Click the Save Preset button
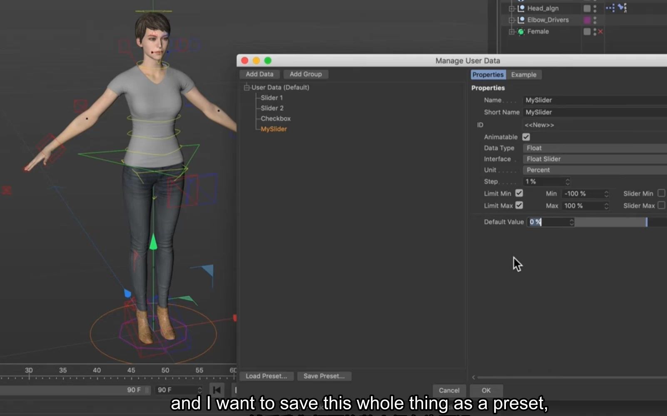Viewport: 667px width, 416px height. pyautogui.click(x=324, y=376)
